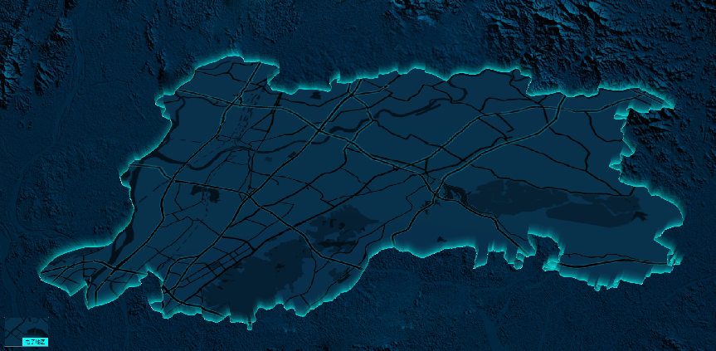Select the small round peninsula on the south edge
The width and height of the screenshot is (716, 351).
tap(518, 263)
